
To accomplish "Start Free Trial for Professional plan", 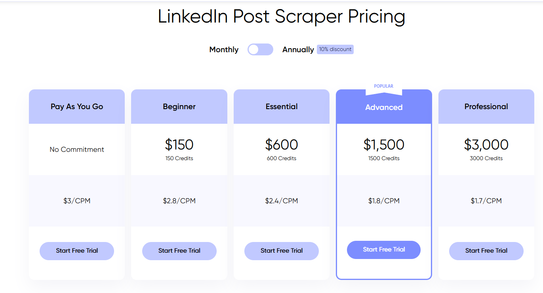I will [x=486, y=251].
